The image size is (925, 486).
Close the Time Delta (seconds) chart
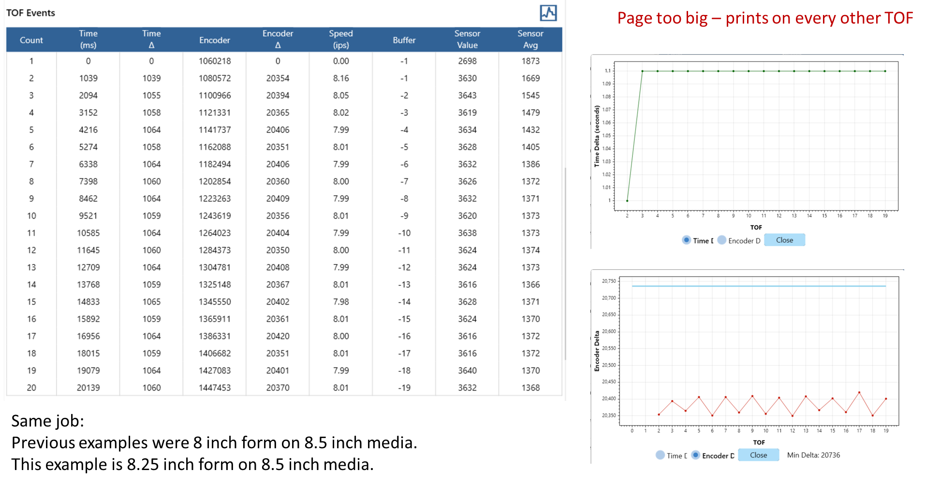coord(784,240)
